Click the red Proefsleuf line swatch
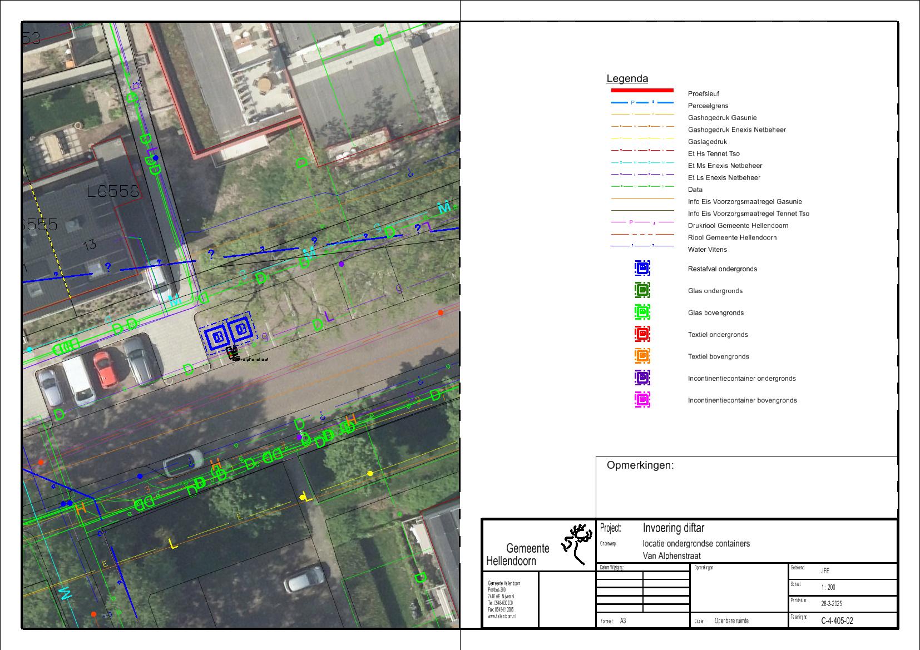 tap(642, 90)
